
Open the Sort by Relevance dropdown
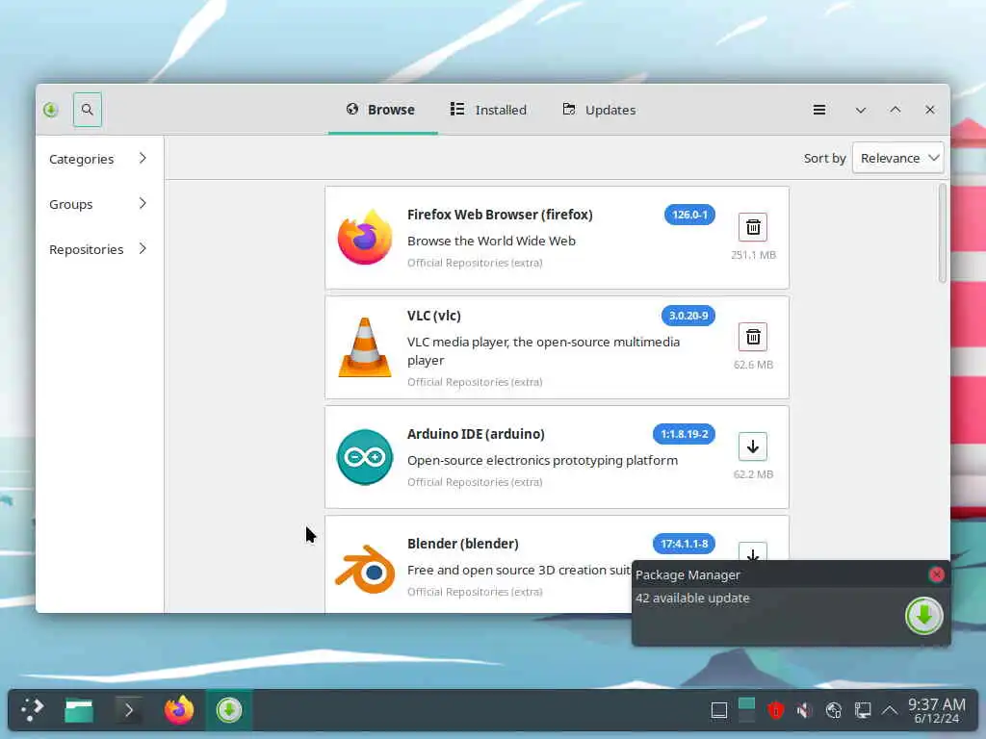(898, 159)
